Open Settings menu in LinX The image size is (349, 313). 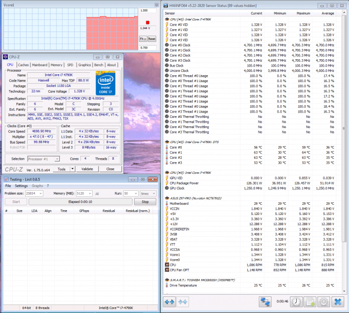(x=21, y=186)
